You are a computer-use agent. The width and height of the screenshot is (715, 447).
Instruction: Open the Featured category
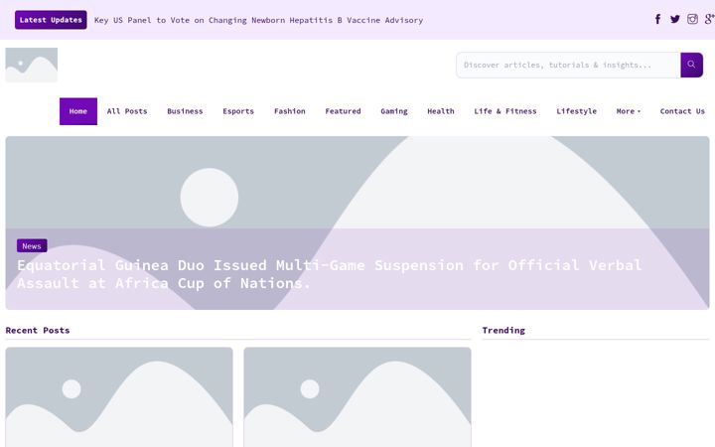(343, 111)
